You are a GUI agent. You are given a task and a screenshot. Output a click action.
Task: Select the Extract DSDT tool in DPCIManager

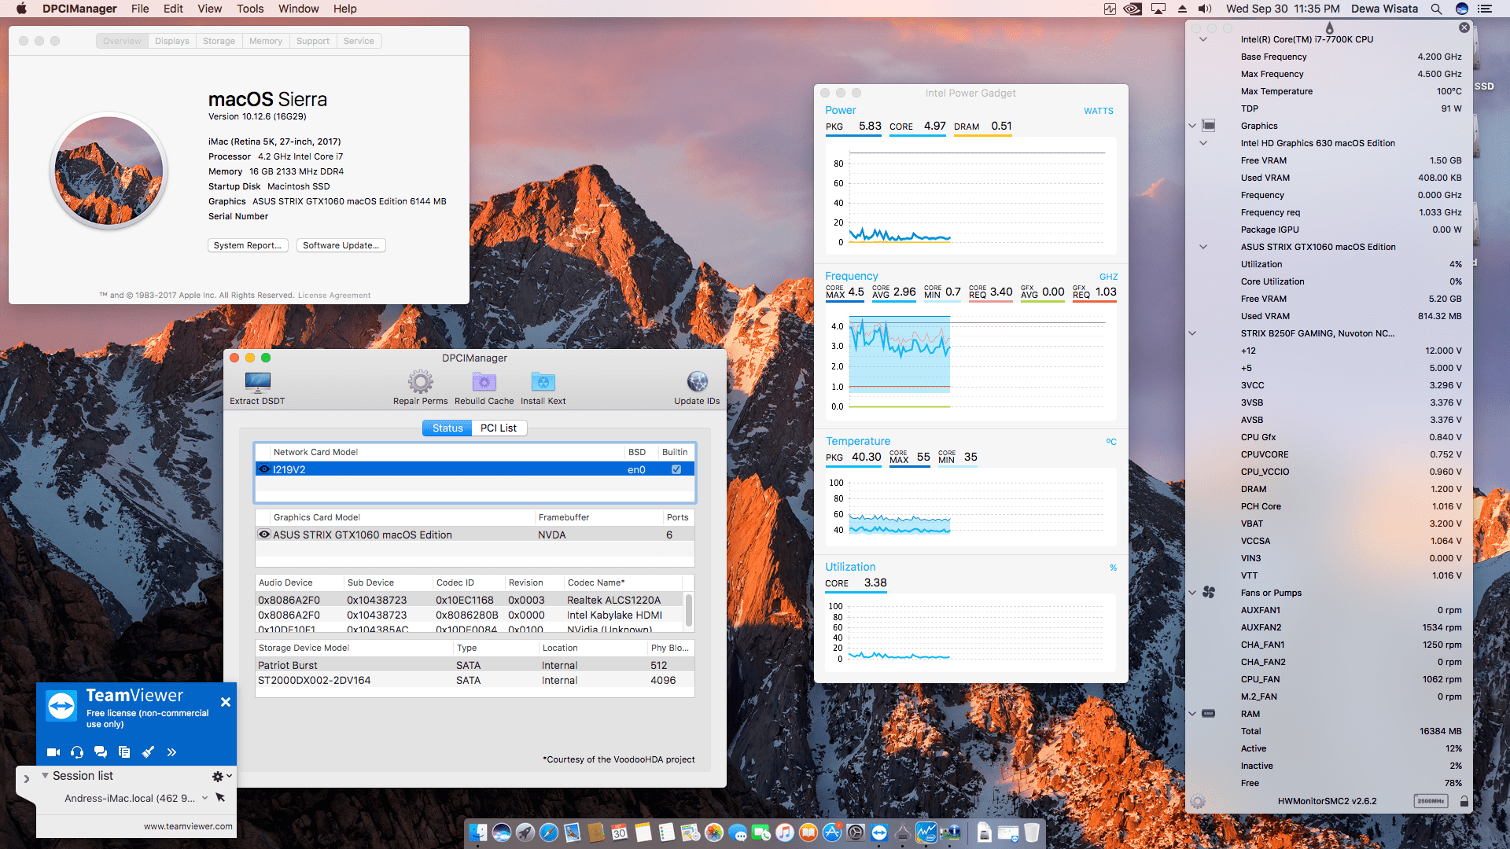point(256,385)
